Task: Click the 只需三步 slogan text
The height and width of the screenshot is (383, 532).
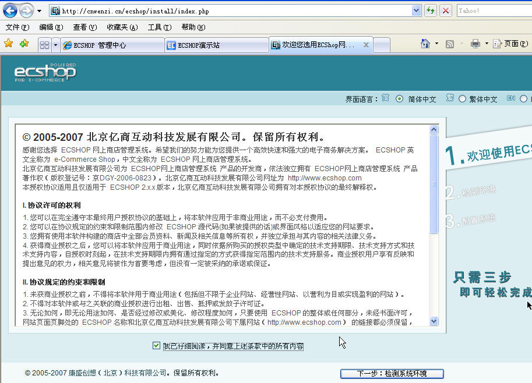Action: pos(482,277)
